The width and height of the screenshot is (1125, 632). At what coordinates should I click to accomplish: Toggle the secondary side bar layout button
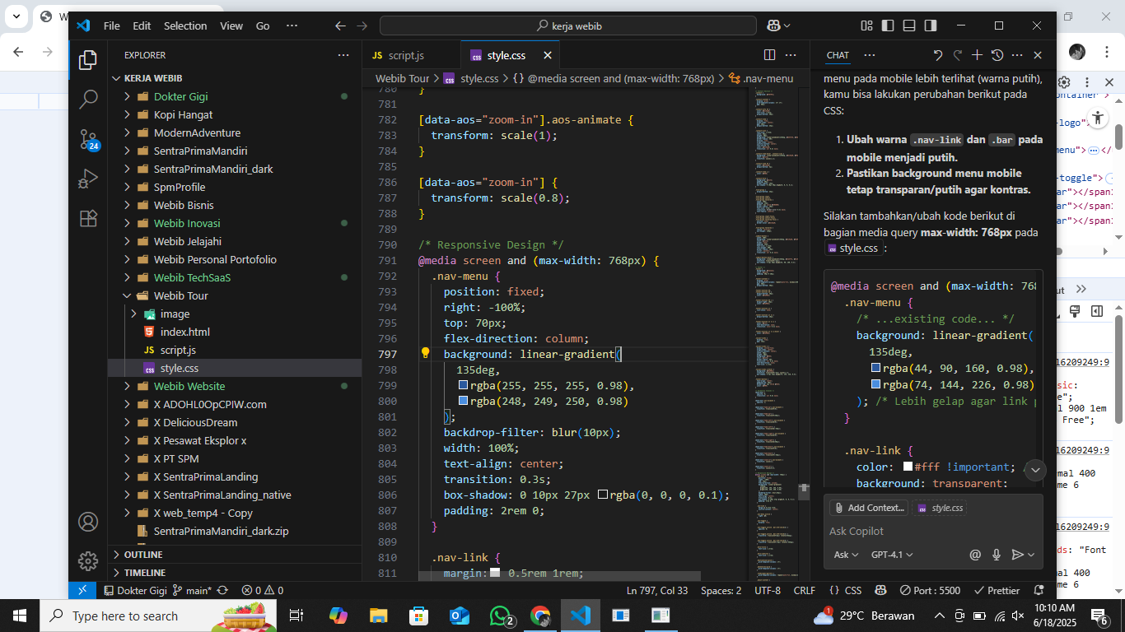click(x=931, y=26)
